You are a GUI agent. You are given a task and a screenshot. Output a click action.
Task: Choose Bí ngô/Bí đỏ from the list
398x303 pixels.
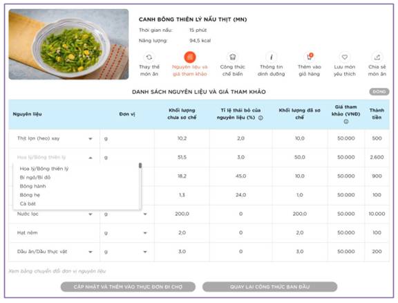coord(35,177)
